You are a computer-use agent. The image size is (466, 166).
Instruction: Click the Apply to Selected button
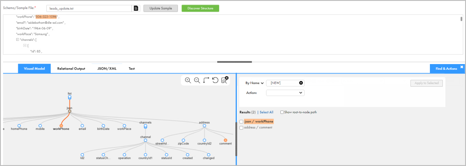coord(426,83)
